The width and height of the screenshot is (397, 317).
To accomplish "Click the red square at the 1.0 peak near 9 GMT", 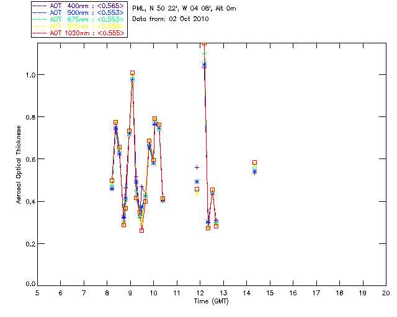I will (x=132, y=73).
